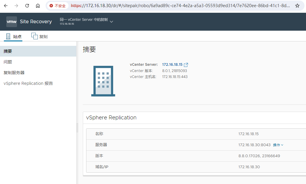
Task: Click the 版本 row label
Action: tap(99, 156)
